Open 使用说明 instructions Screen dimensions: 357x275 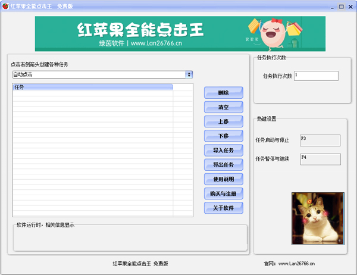[224, 179]
